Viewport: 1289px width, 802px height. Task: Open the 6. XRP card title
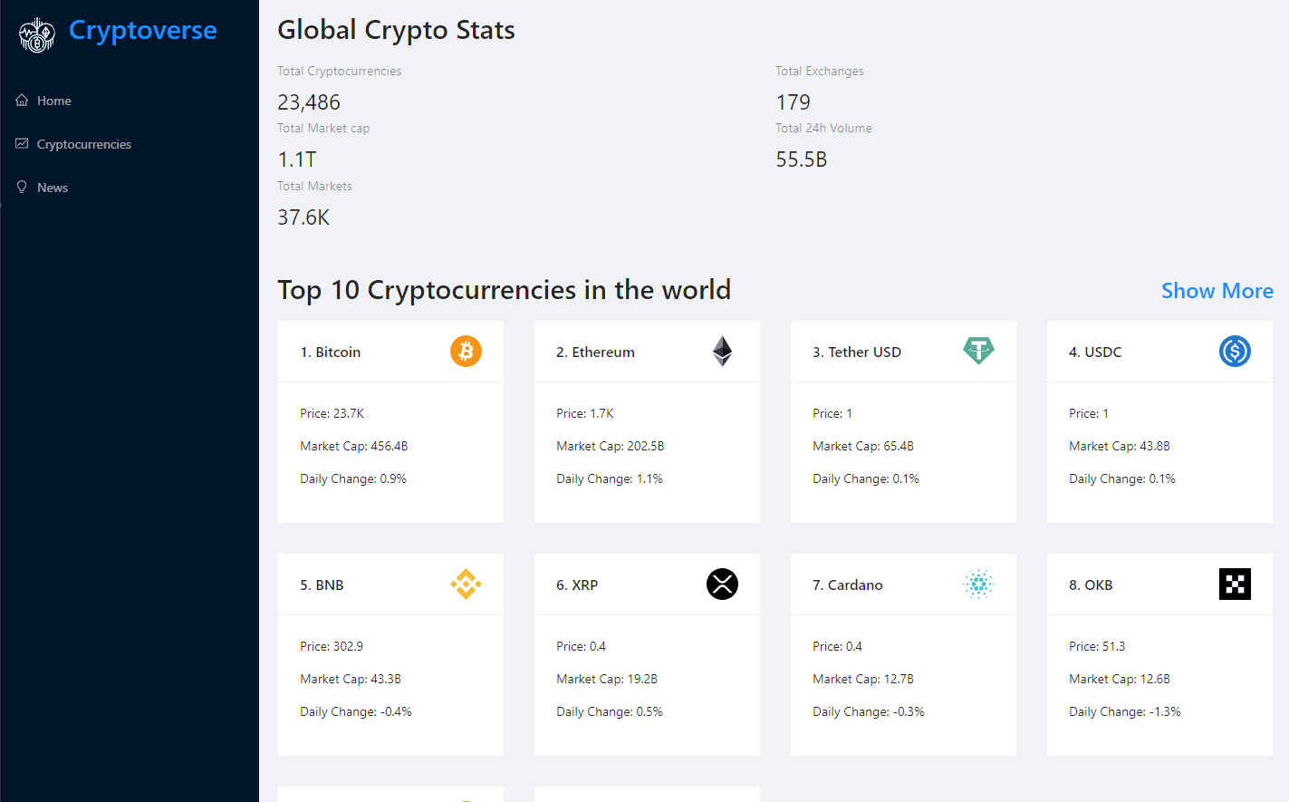(x=577, y=585)
